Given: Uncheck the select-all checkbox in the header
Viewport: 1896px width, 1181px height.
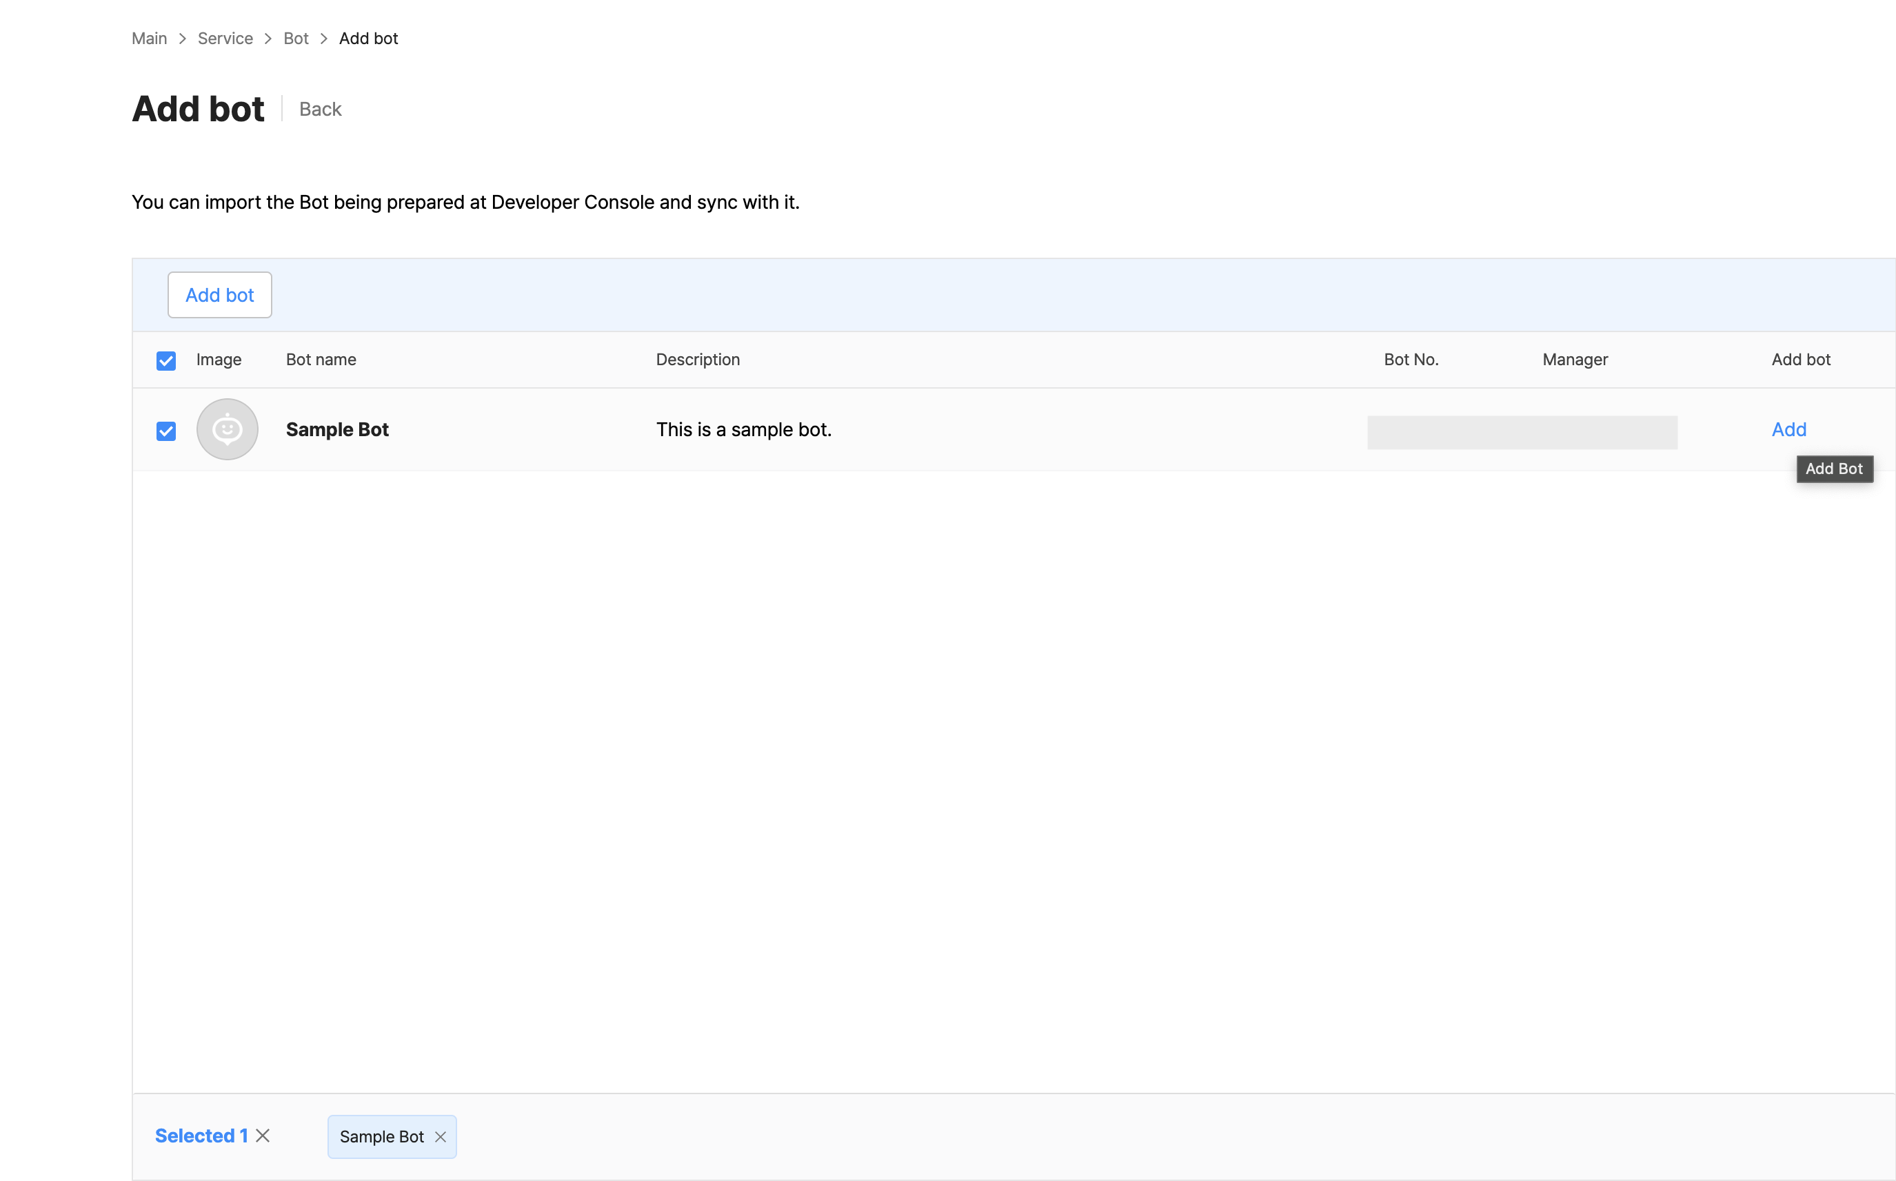Looking at the screenshot, I should pyautogui.click(x=165, y=360).
